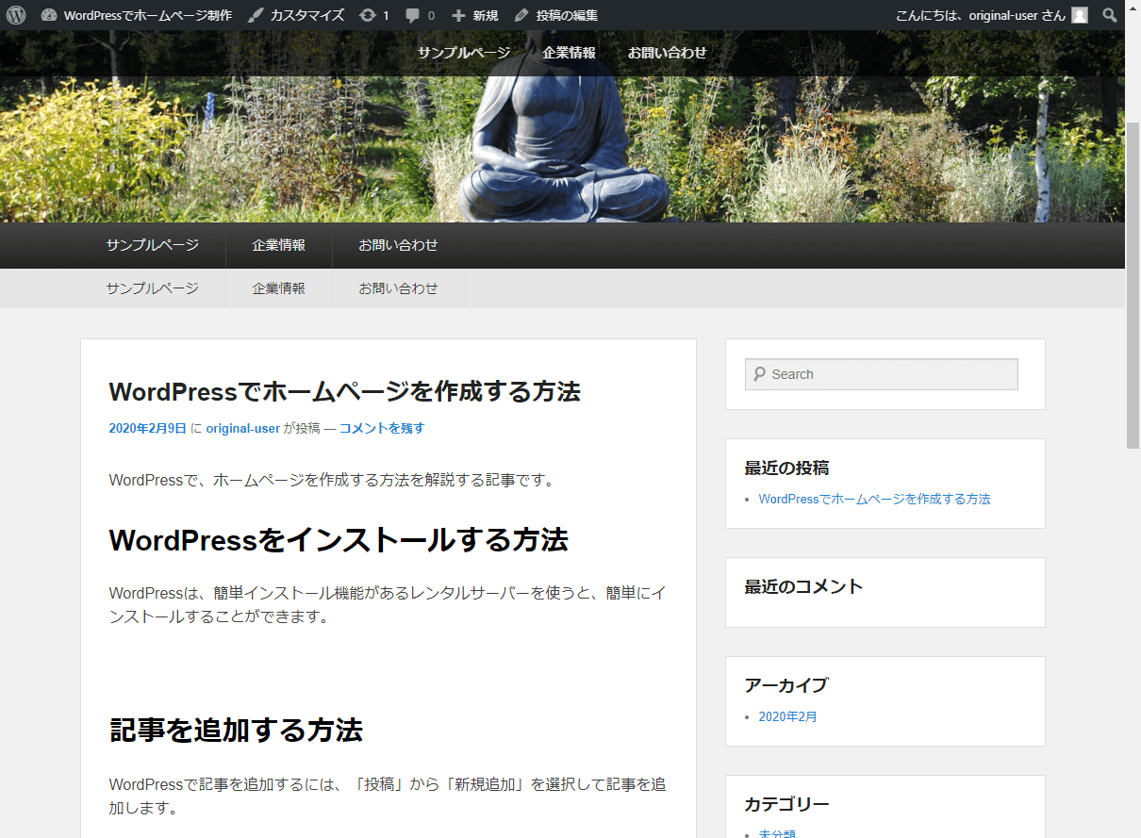The height and width of the screenshot is (838, 1141).
Task: Click the post date 2020年2月9日
Action: point(148,428)
